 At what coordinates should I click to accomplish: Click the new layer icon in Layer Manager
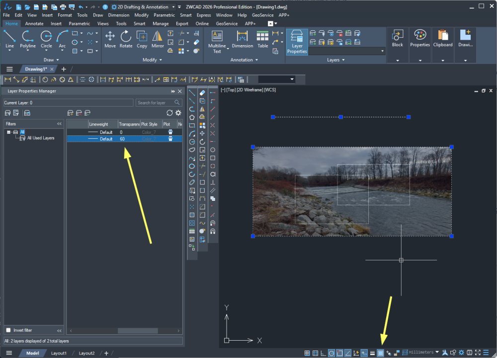click(71, 113)
